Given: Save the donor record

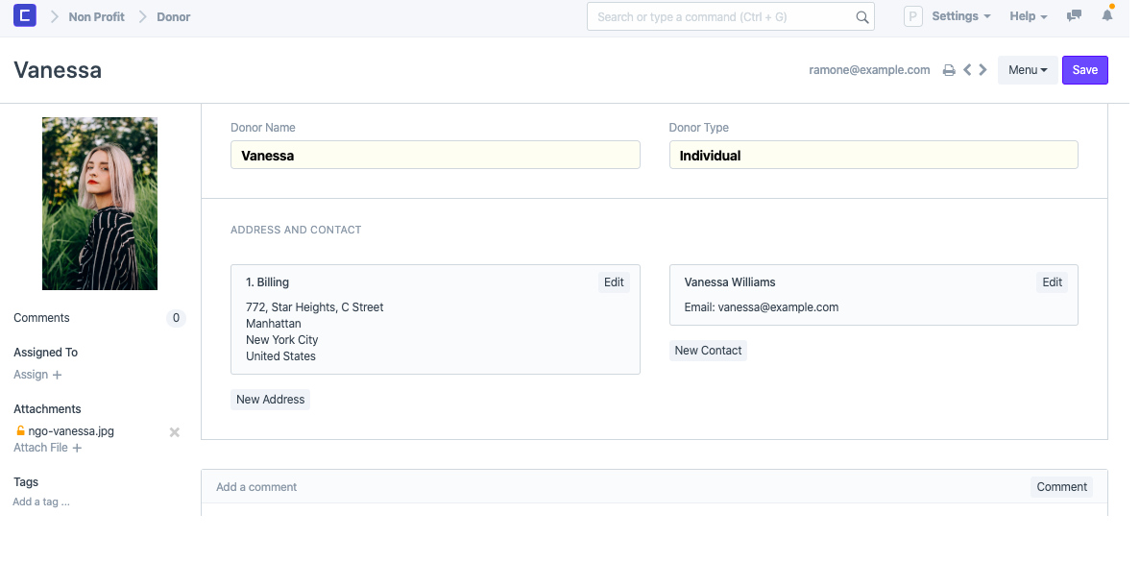Looking at the screenshot, I should 1084,70.
